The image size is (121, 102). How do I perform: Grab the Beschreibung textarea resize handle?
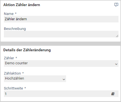[x=117, y=36]
